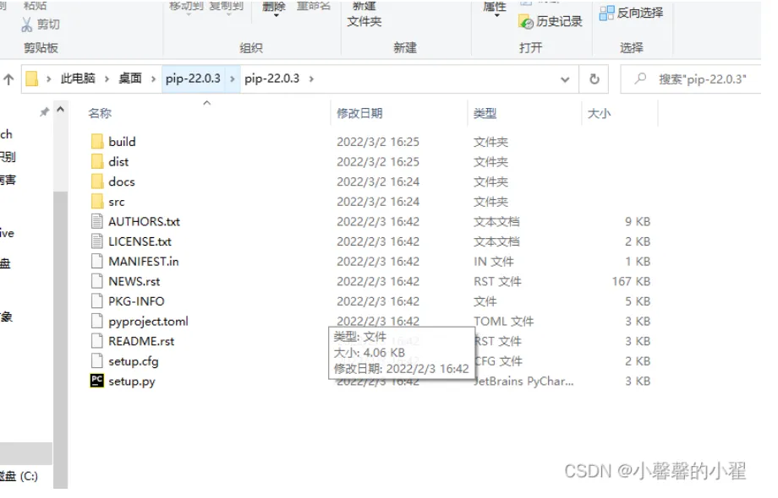Open the Delete button dropdown arrow

tap(276, 16)
